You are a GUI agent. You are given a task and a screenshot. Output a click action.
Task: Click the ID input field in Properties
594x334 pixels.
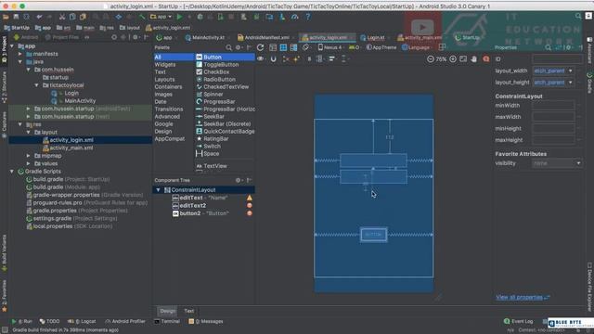coord(557,59)
